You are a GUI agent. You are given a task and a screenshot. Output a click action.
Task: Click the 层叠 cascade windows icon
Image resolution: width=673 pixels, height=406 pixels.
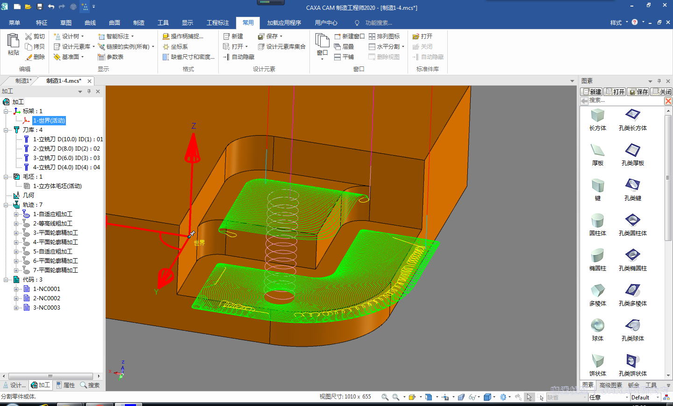(337, 47)
